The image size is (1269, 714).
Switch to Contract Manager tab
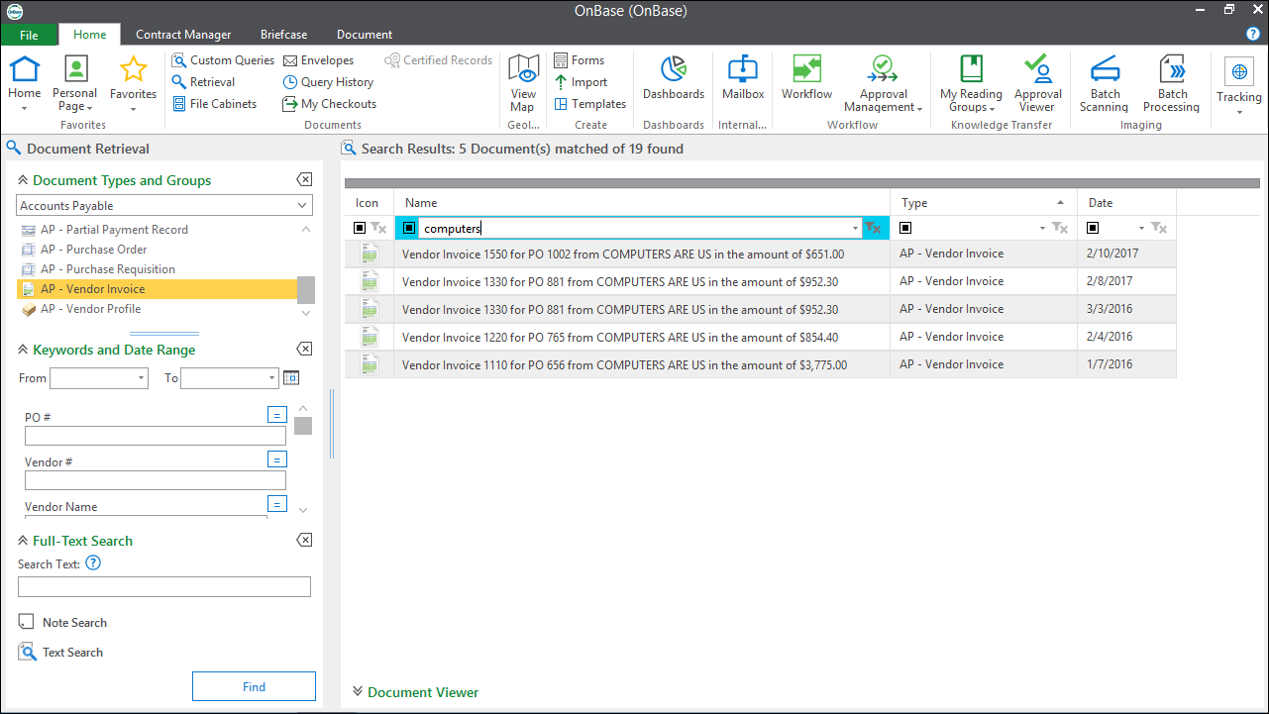coord(183,35)
